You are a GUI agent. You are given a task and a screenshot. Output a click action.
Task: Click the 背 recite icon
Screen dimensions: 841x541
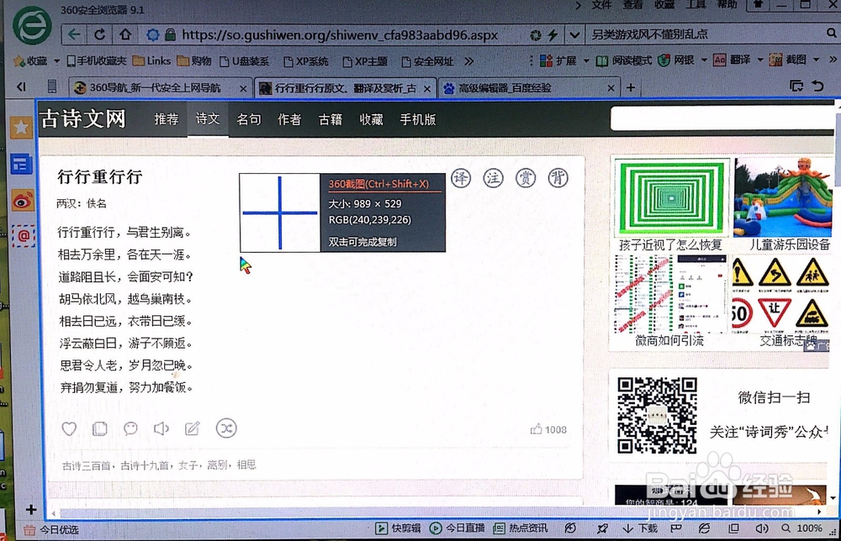coord(556,178)
